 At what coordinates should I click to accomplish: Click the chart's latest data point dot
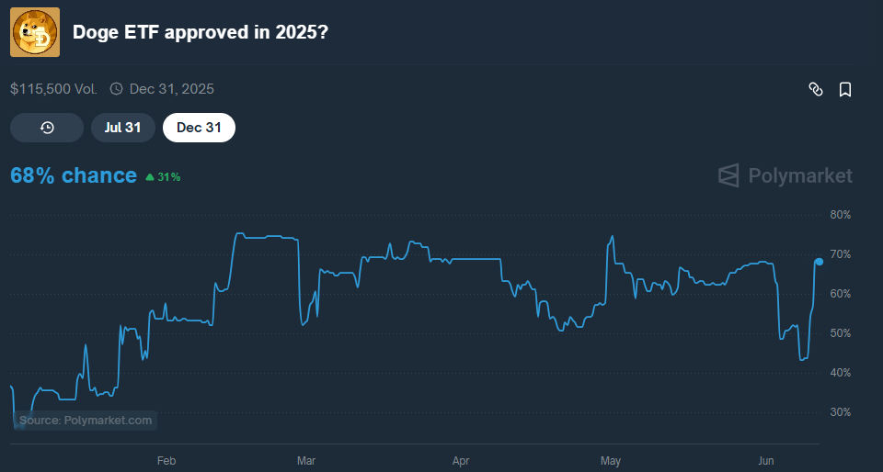pos(819,262)
